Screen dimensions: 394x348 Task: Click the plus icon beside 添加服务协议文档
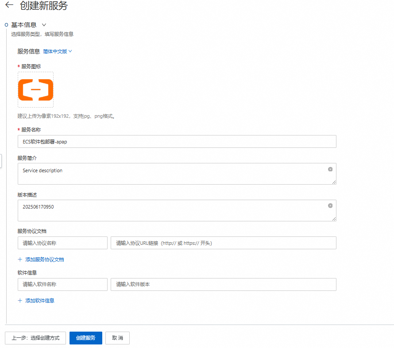click(20, 259)
